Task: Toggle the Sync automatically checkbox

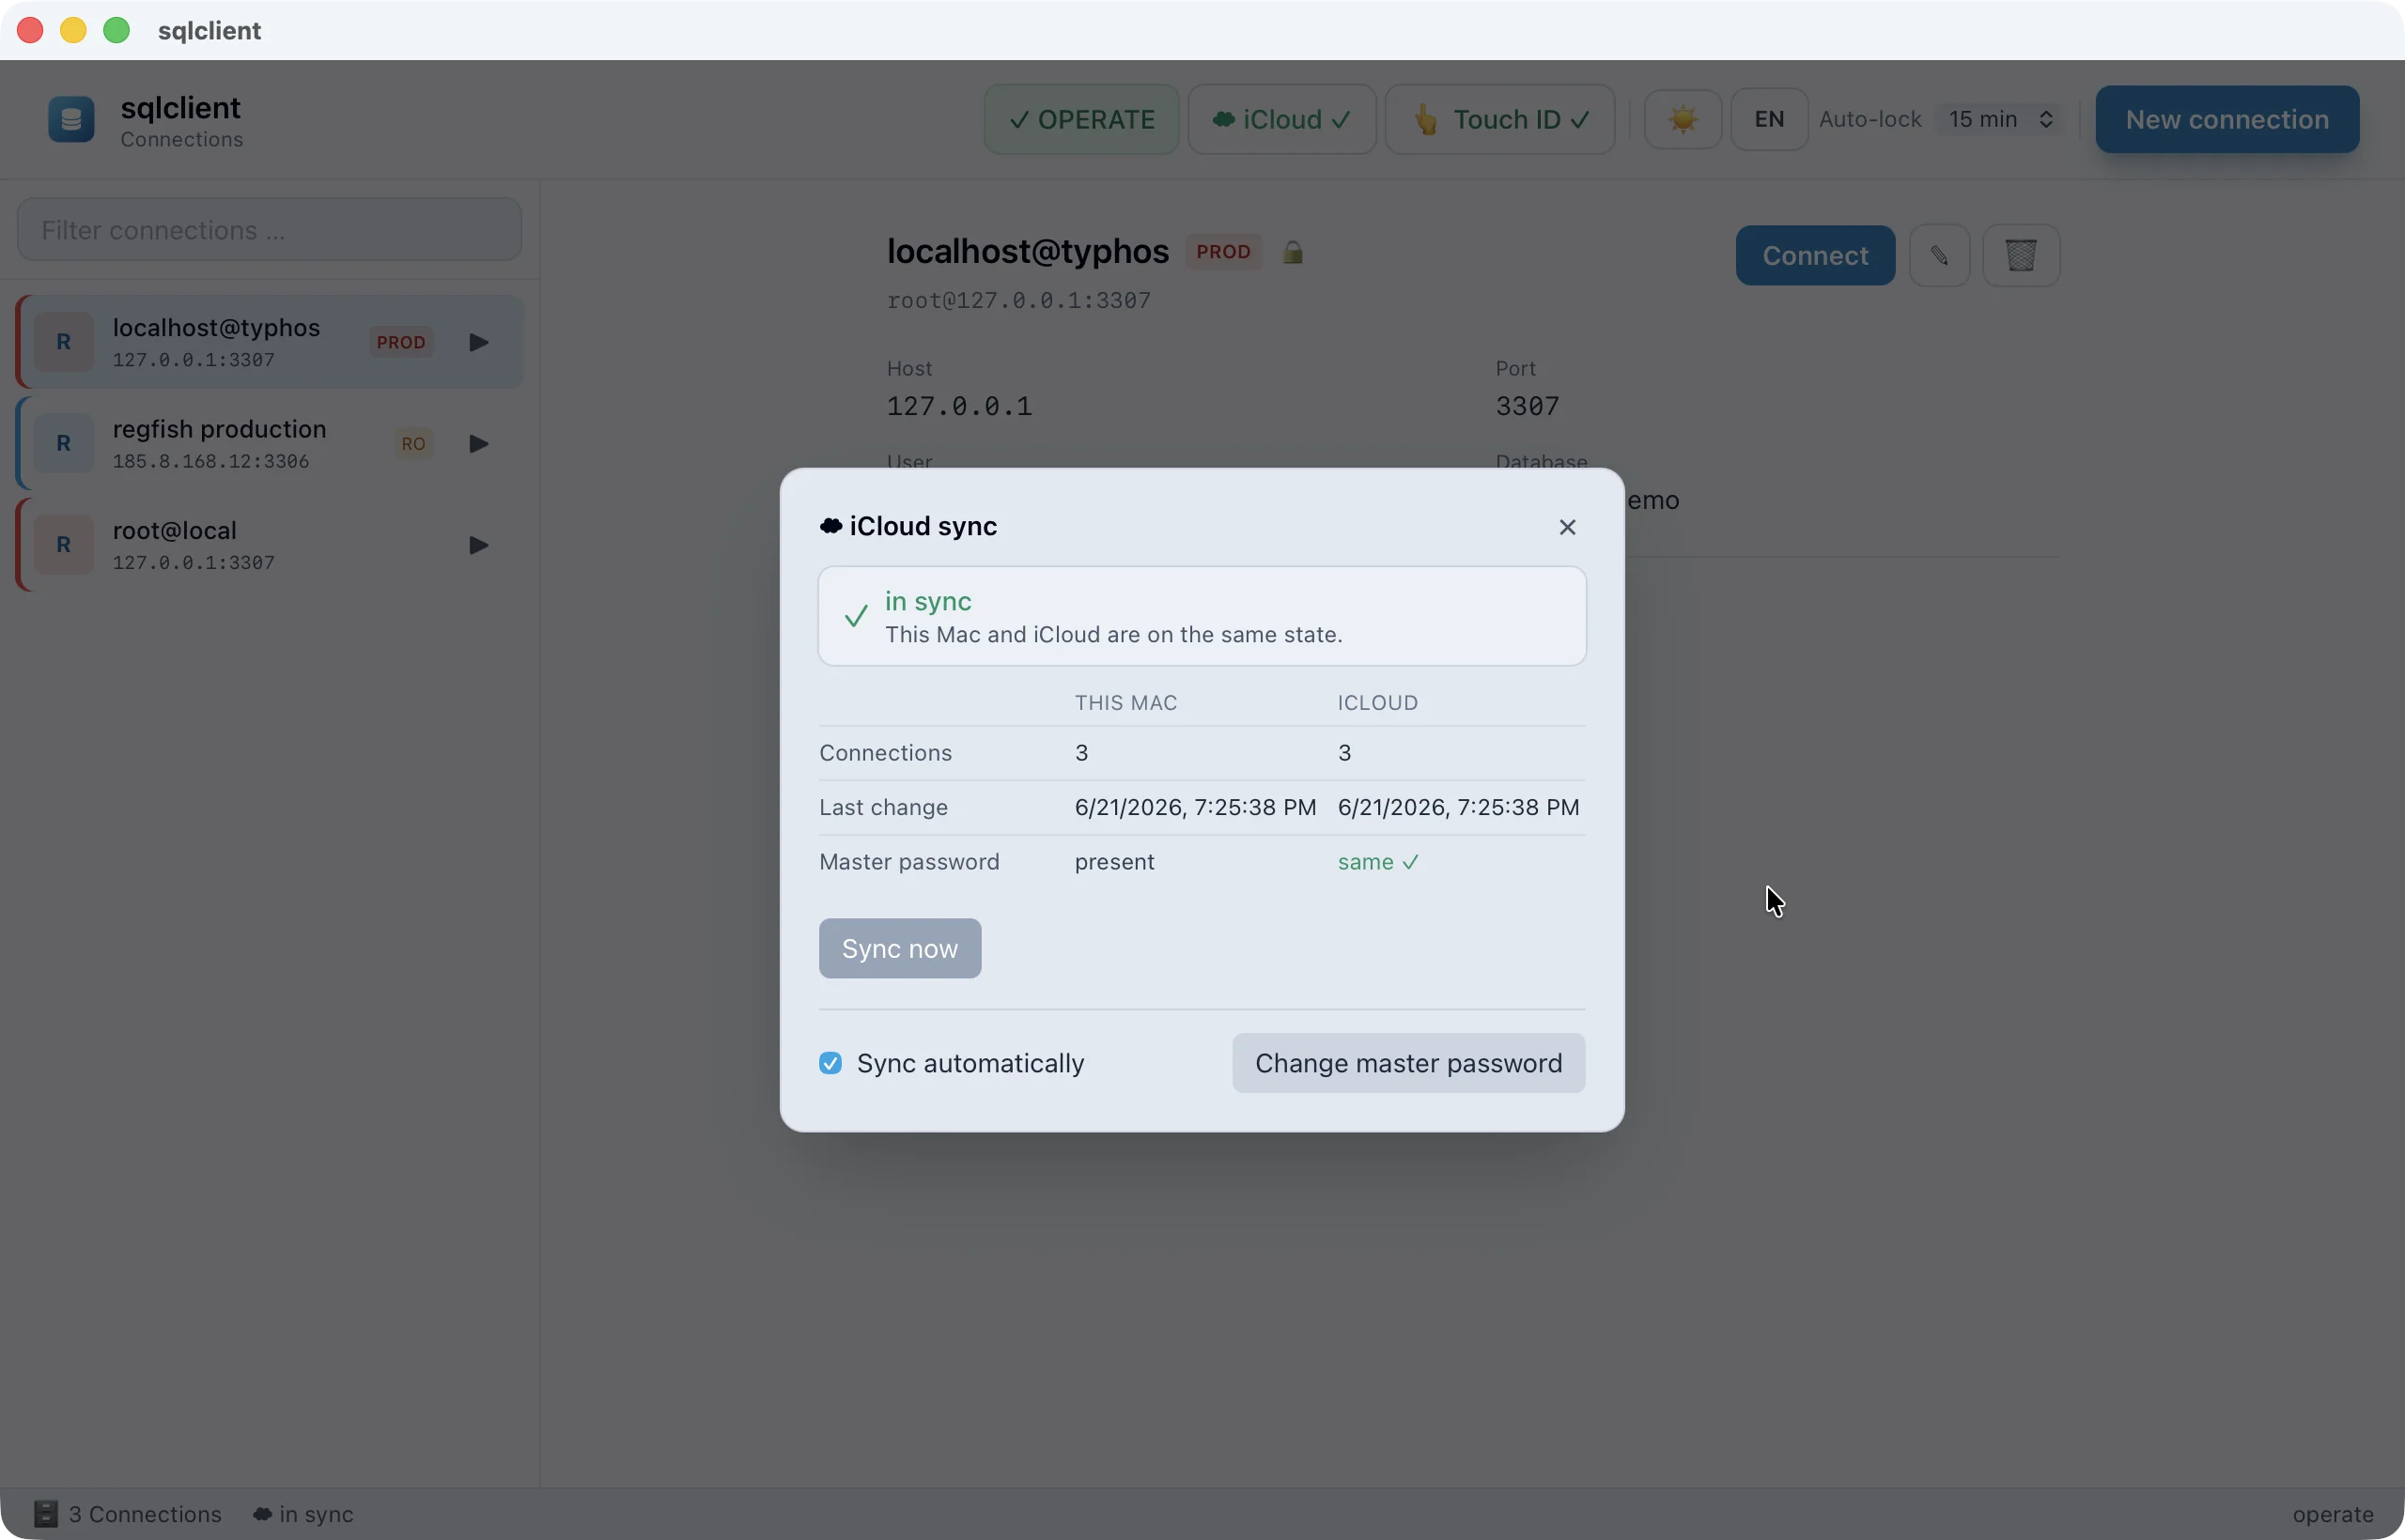Action: point(830,1063)
